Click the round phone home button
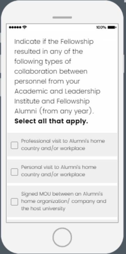Image resolution: width=126 pixels, height=254 pixels. (x=62, y=237)
